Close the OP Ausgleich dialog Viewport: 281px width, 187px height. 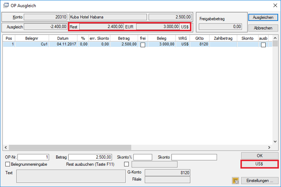coord(275,5)
